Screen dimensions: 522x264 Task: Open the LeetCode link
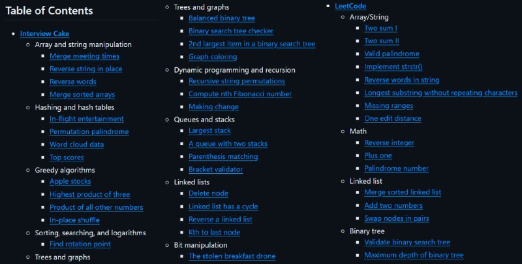click(x=350, y=6)
